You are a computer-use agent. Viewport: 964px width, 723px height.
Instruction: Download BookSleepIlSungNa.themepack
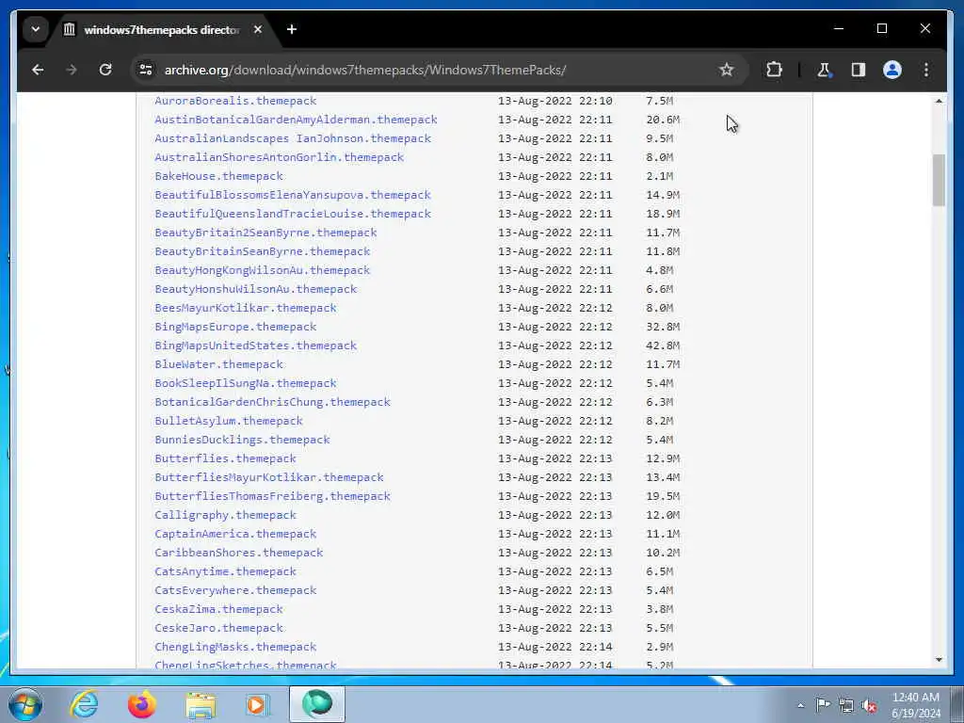click(246, 383)
